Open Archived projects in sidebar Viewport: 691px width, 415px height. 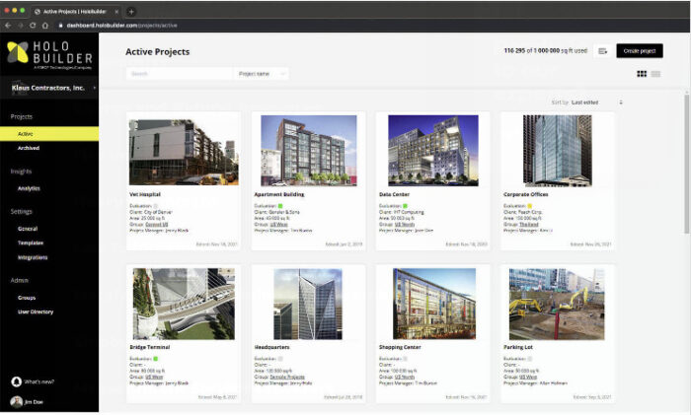(x=29, y=148)
